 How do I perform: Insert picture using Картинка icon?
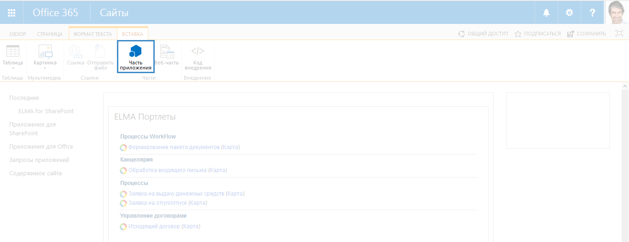tap(45, 51)
